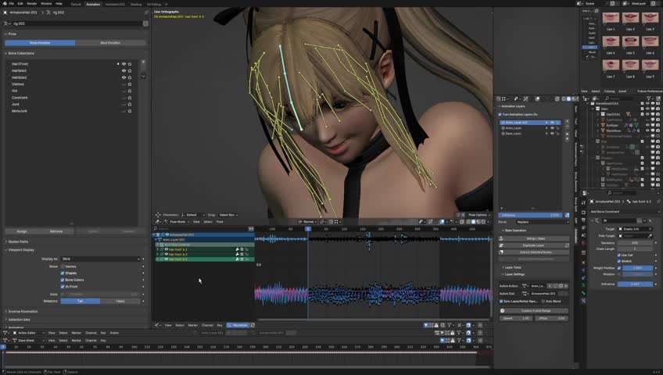The height and width of the screenshot is (375, 663).
Task: Click the pin icon in armature properties header
Action: pos(147,12)
